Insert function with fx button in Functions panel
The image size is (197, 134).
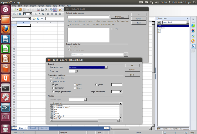tap(159, 22)
